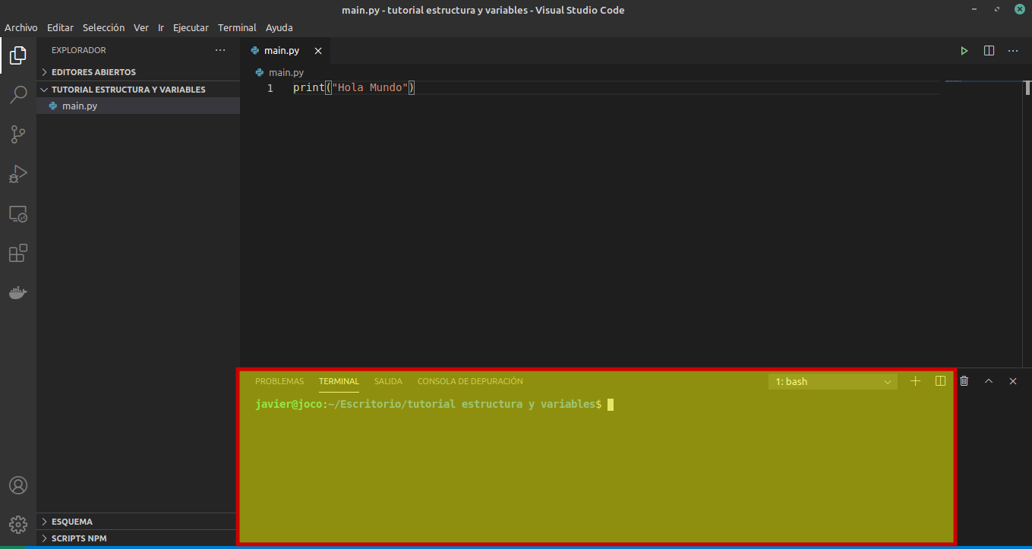
Task: Expand the Esquema section
Action: tap(138, 522)
